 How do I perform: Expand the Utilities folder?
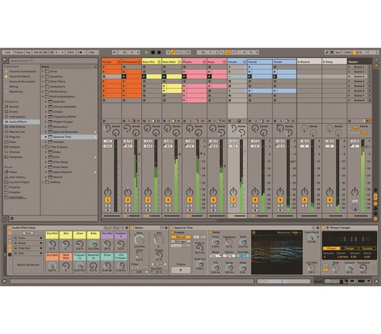(x=43, y=182)
